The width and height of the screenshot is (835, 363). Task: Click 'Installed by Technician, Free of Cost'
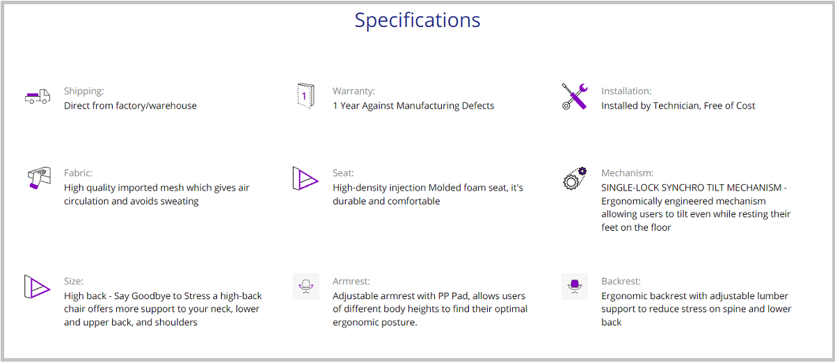pyautogui.click(x=678, y=106)
